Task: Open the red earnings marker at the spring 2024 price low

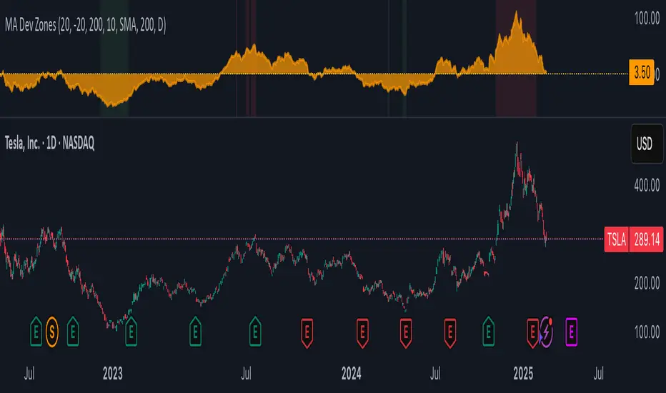Action: point(406,333)
